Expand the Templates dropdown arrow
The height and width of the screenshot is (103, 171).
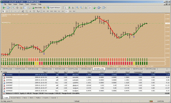pos(105,8)
